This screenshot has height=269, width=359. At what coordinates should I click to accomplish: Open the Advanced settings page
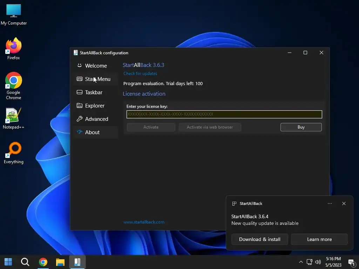point(96,119)
